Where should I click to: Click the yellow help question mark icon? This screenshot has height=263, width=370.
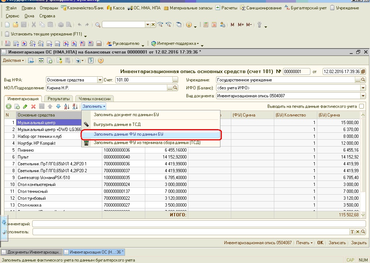click(101, 60)
